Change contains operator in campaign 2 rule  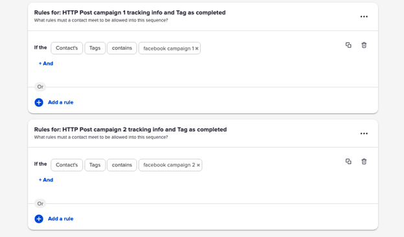click(x=122, y=165)
